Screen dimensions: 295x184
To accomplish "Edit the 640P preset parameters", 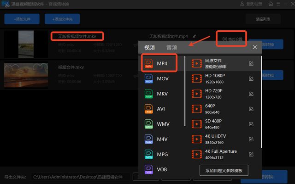I will click(x=251, y=109).
